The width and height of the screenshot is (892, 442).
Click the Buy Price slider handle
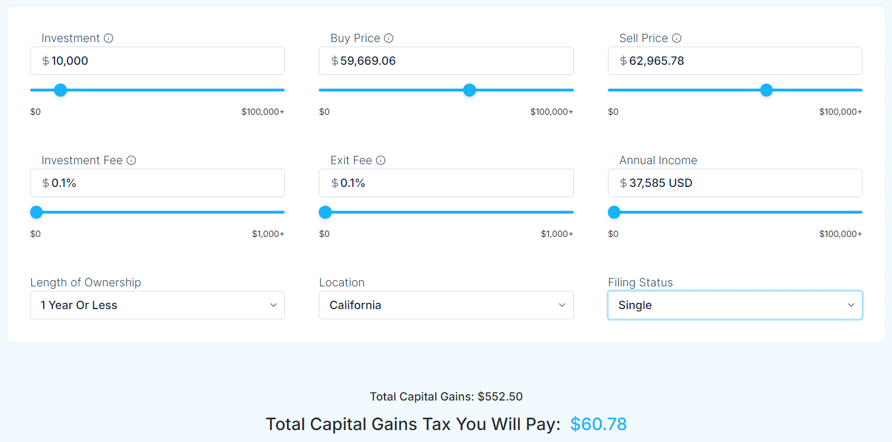pos(469,90)
